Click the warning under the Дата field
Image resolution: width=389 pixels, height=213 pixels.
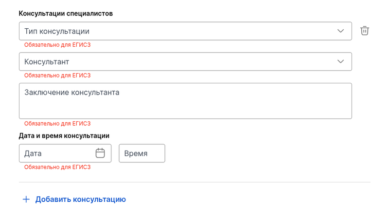tap(57, 167)
